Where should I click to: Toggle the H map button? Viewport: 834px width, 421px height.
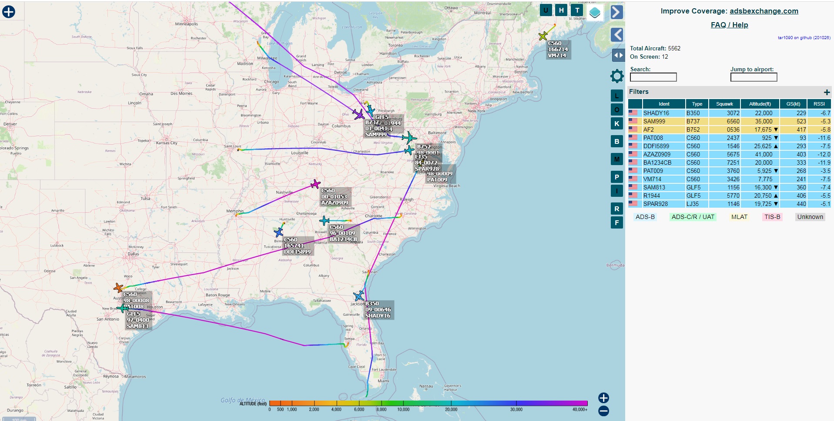561,10
